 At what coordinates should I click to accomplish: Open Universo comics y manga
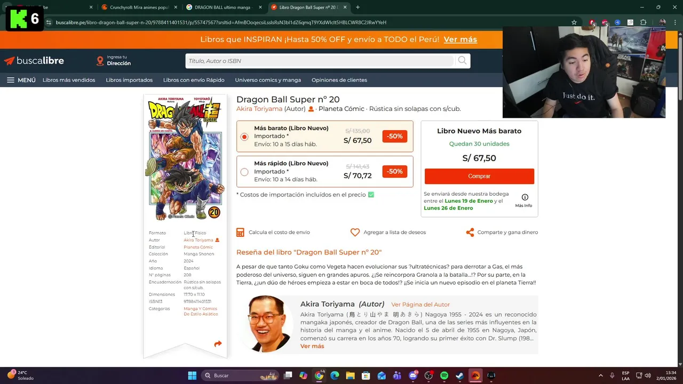[268, 80]
